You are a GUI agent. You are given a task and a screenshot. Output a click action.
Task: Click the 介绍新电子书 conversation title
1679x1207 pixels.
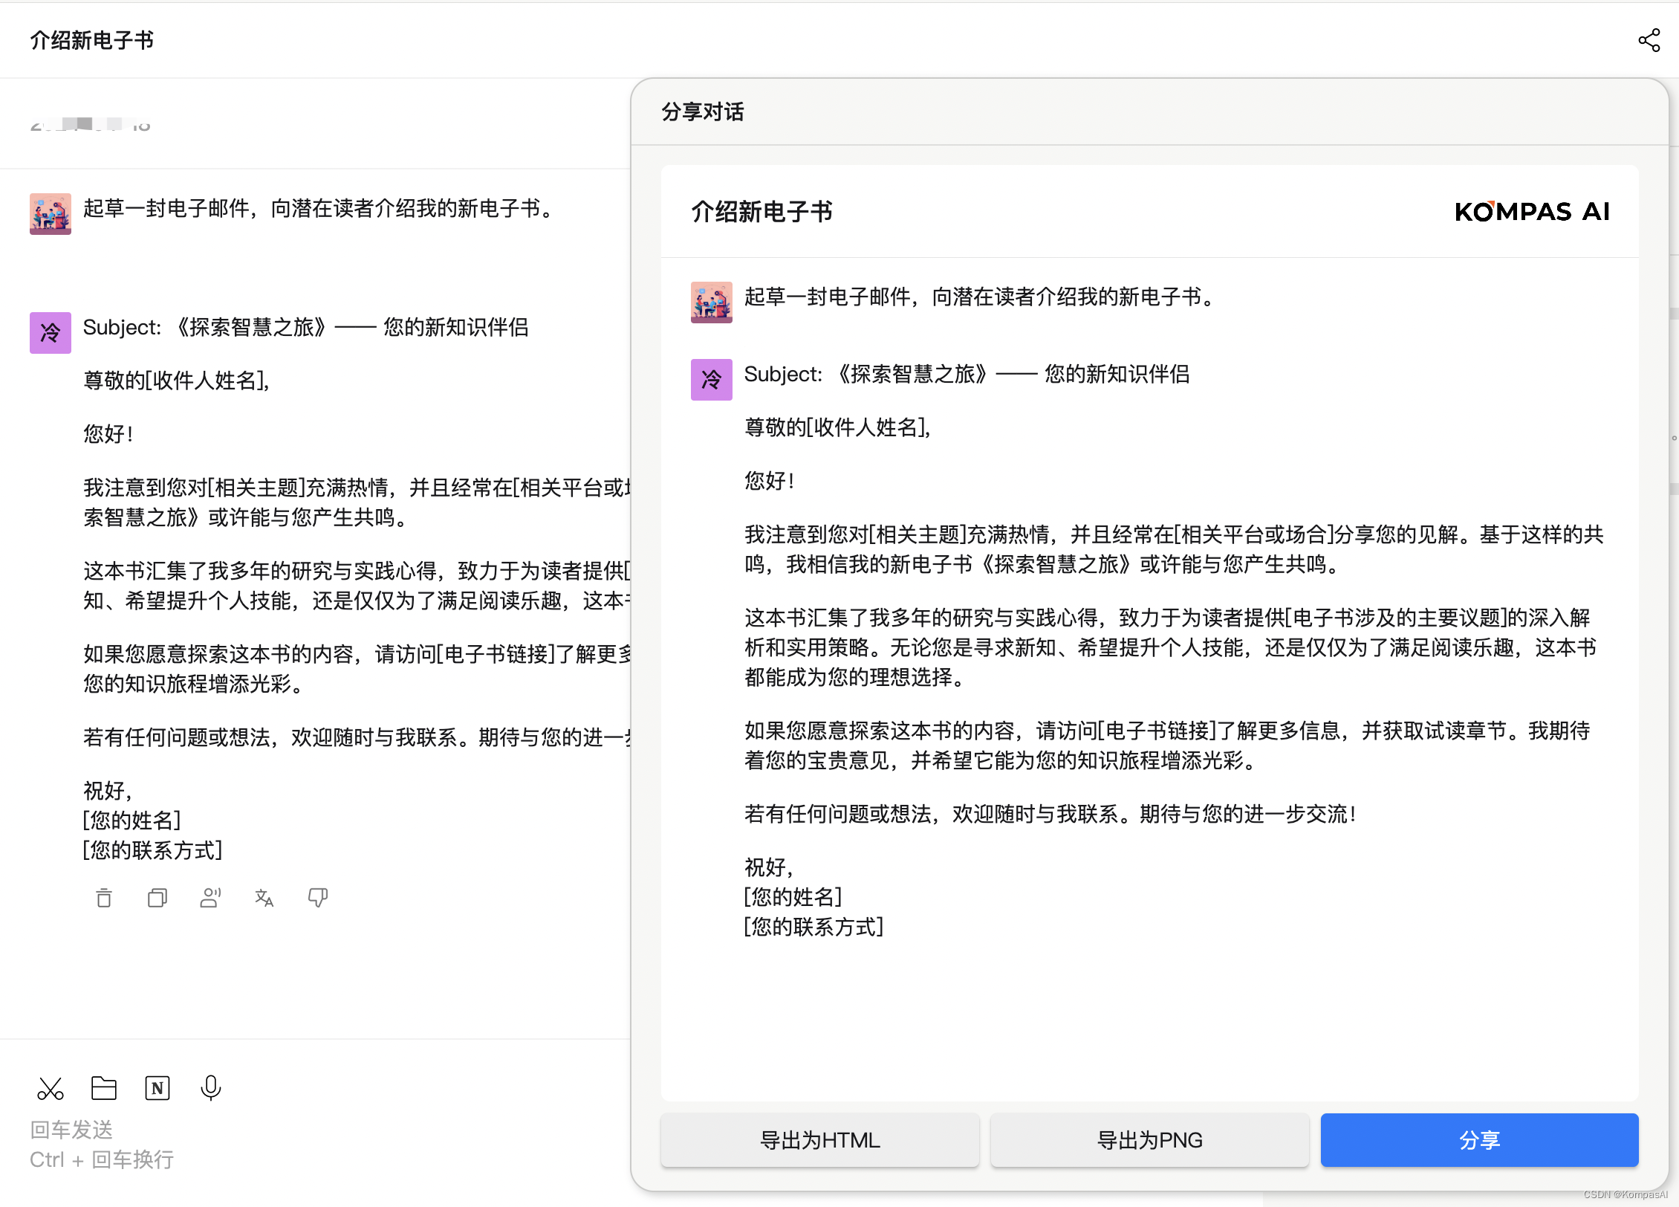point(92,40)
